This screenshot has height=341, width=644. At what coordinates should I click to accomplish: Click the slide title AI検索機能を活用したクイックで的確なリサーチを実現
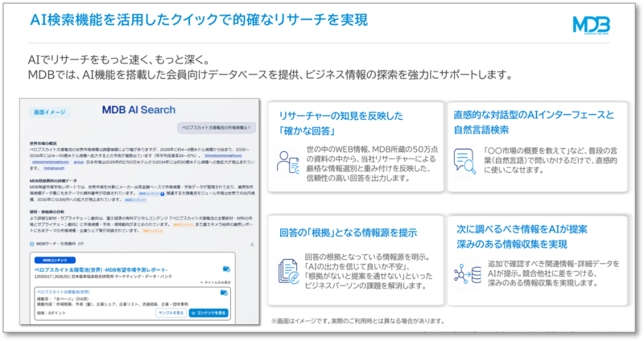click(199, 19)
